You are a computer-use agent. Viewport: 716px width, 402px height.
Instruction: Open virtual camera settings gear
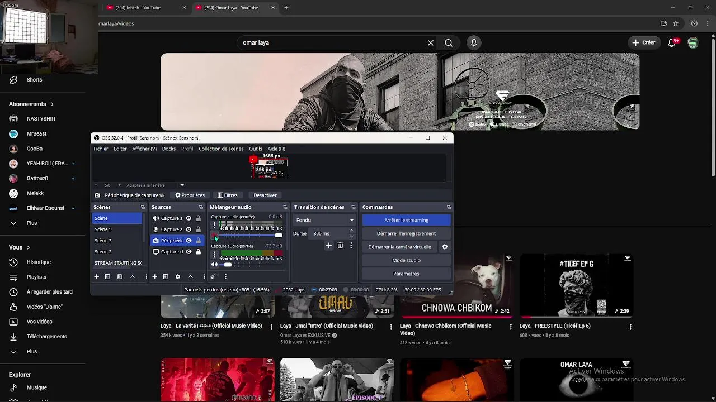445,247
